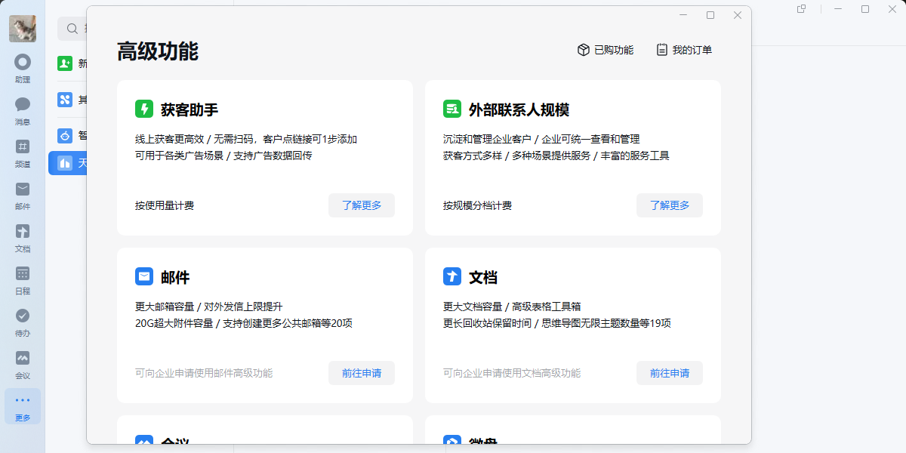Open the 助理 assistant sidebar icon
The width and height of the screenshot is (906, 453).
click(x=23, y=68)
